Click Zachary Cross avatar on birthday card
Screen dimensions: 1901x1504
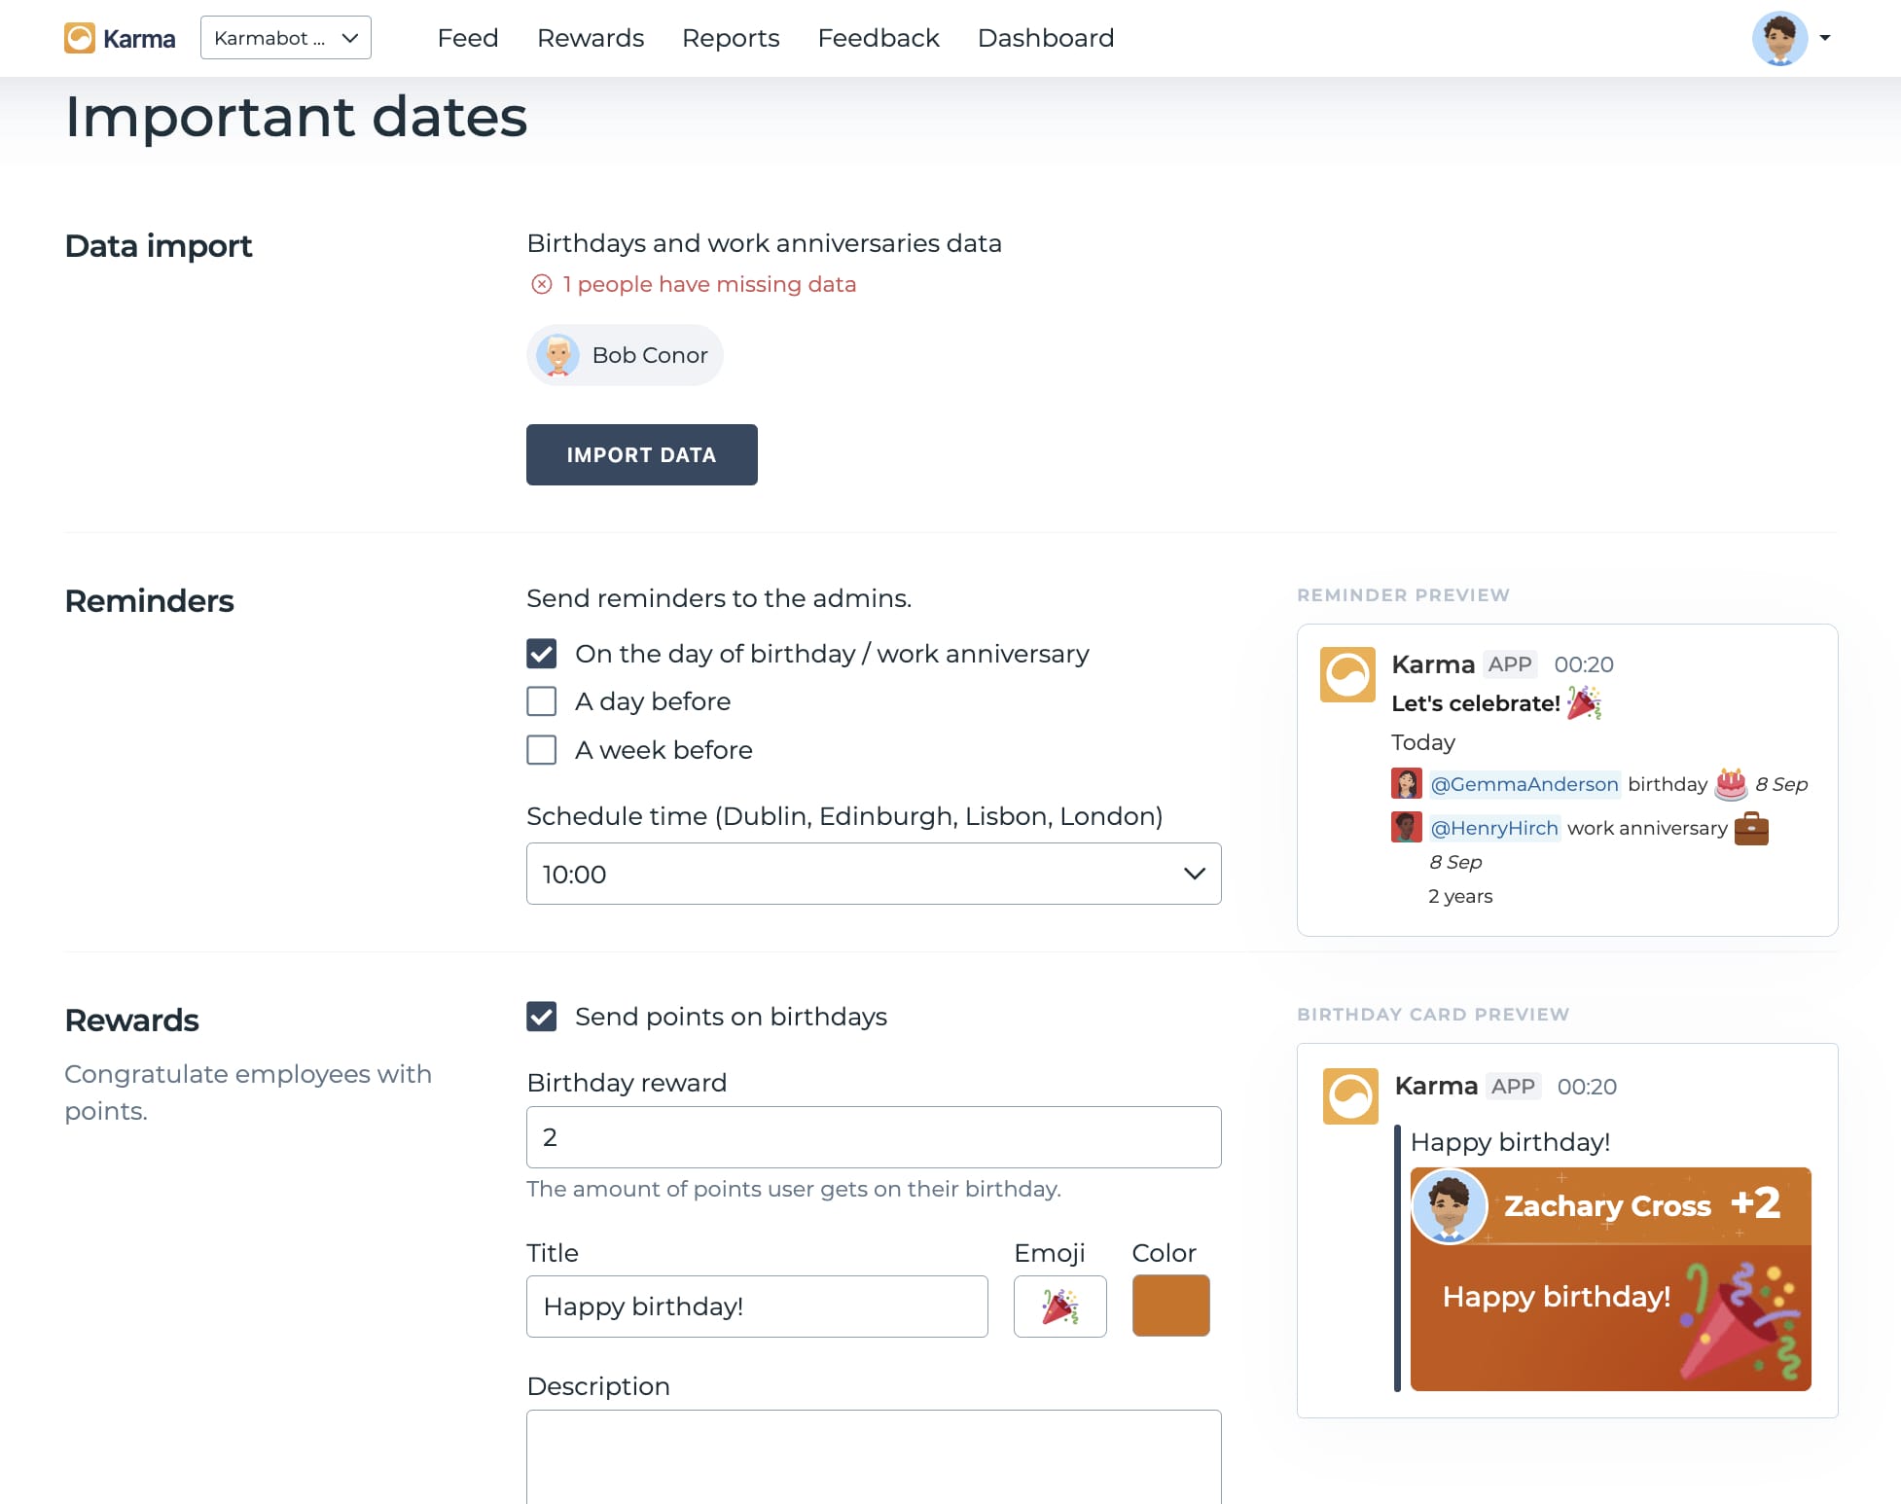click(x=1450, y=1206)
